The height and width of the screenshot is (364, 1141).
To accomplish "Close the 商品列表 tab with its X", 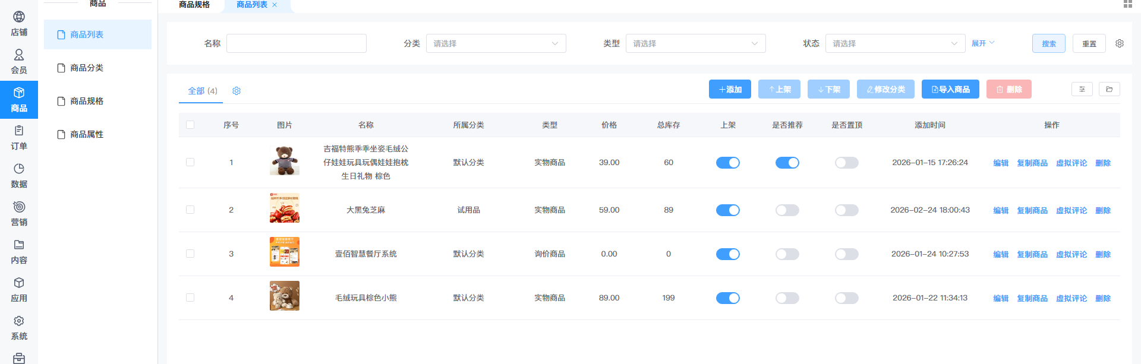I will (x=275, y=5).
